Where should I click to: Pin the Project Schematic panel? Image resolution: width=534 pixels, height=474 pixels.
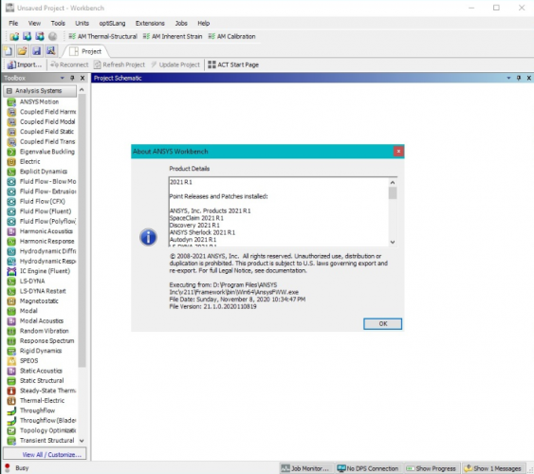click(x=519, y=78)
